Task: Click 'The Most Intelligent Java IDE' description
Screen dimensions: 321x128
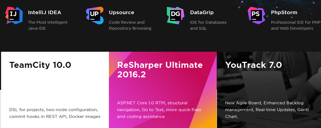Action: 48,25
